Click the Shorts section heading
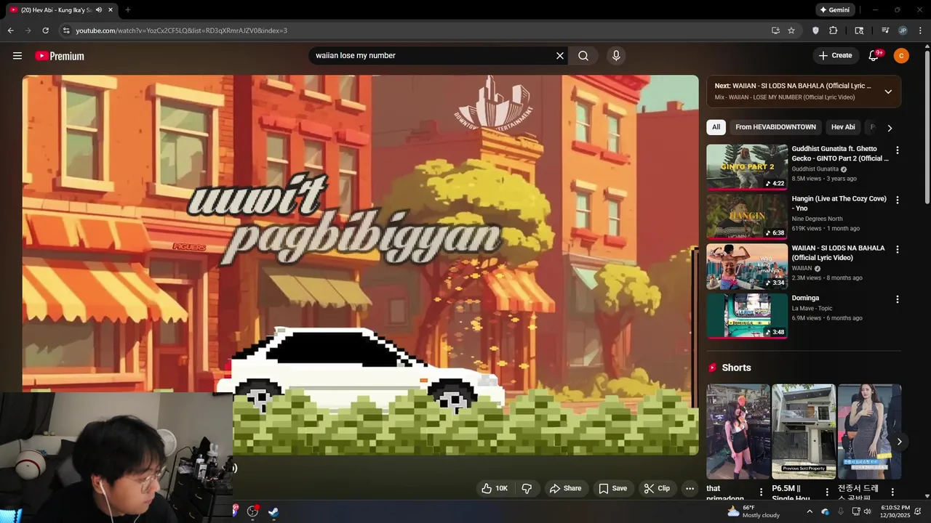 (x=736, y=368)
